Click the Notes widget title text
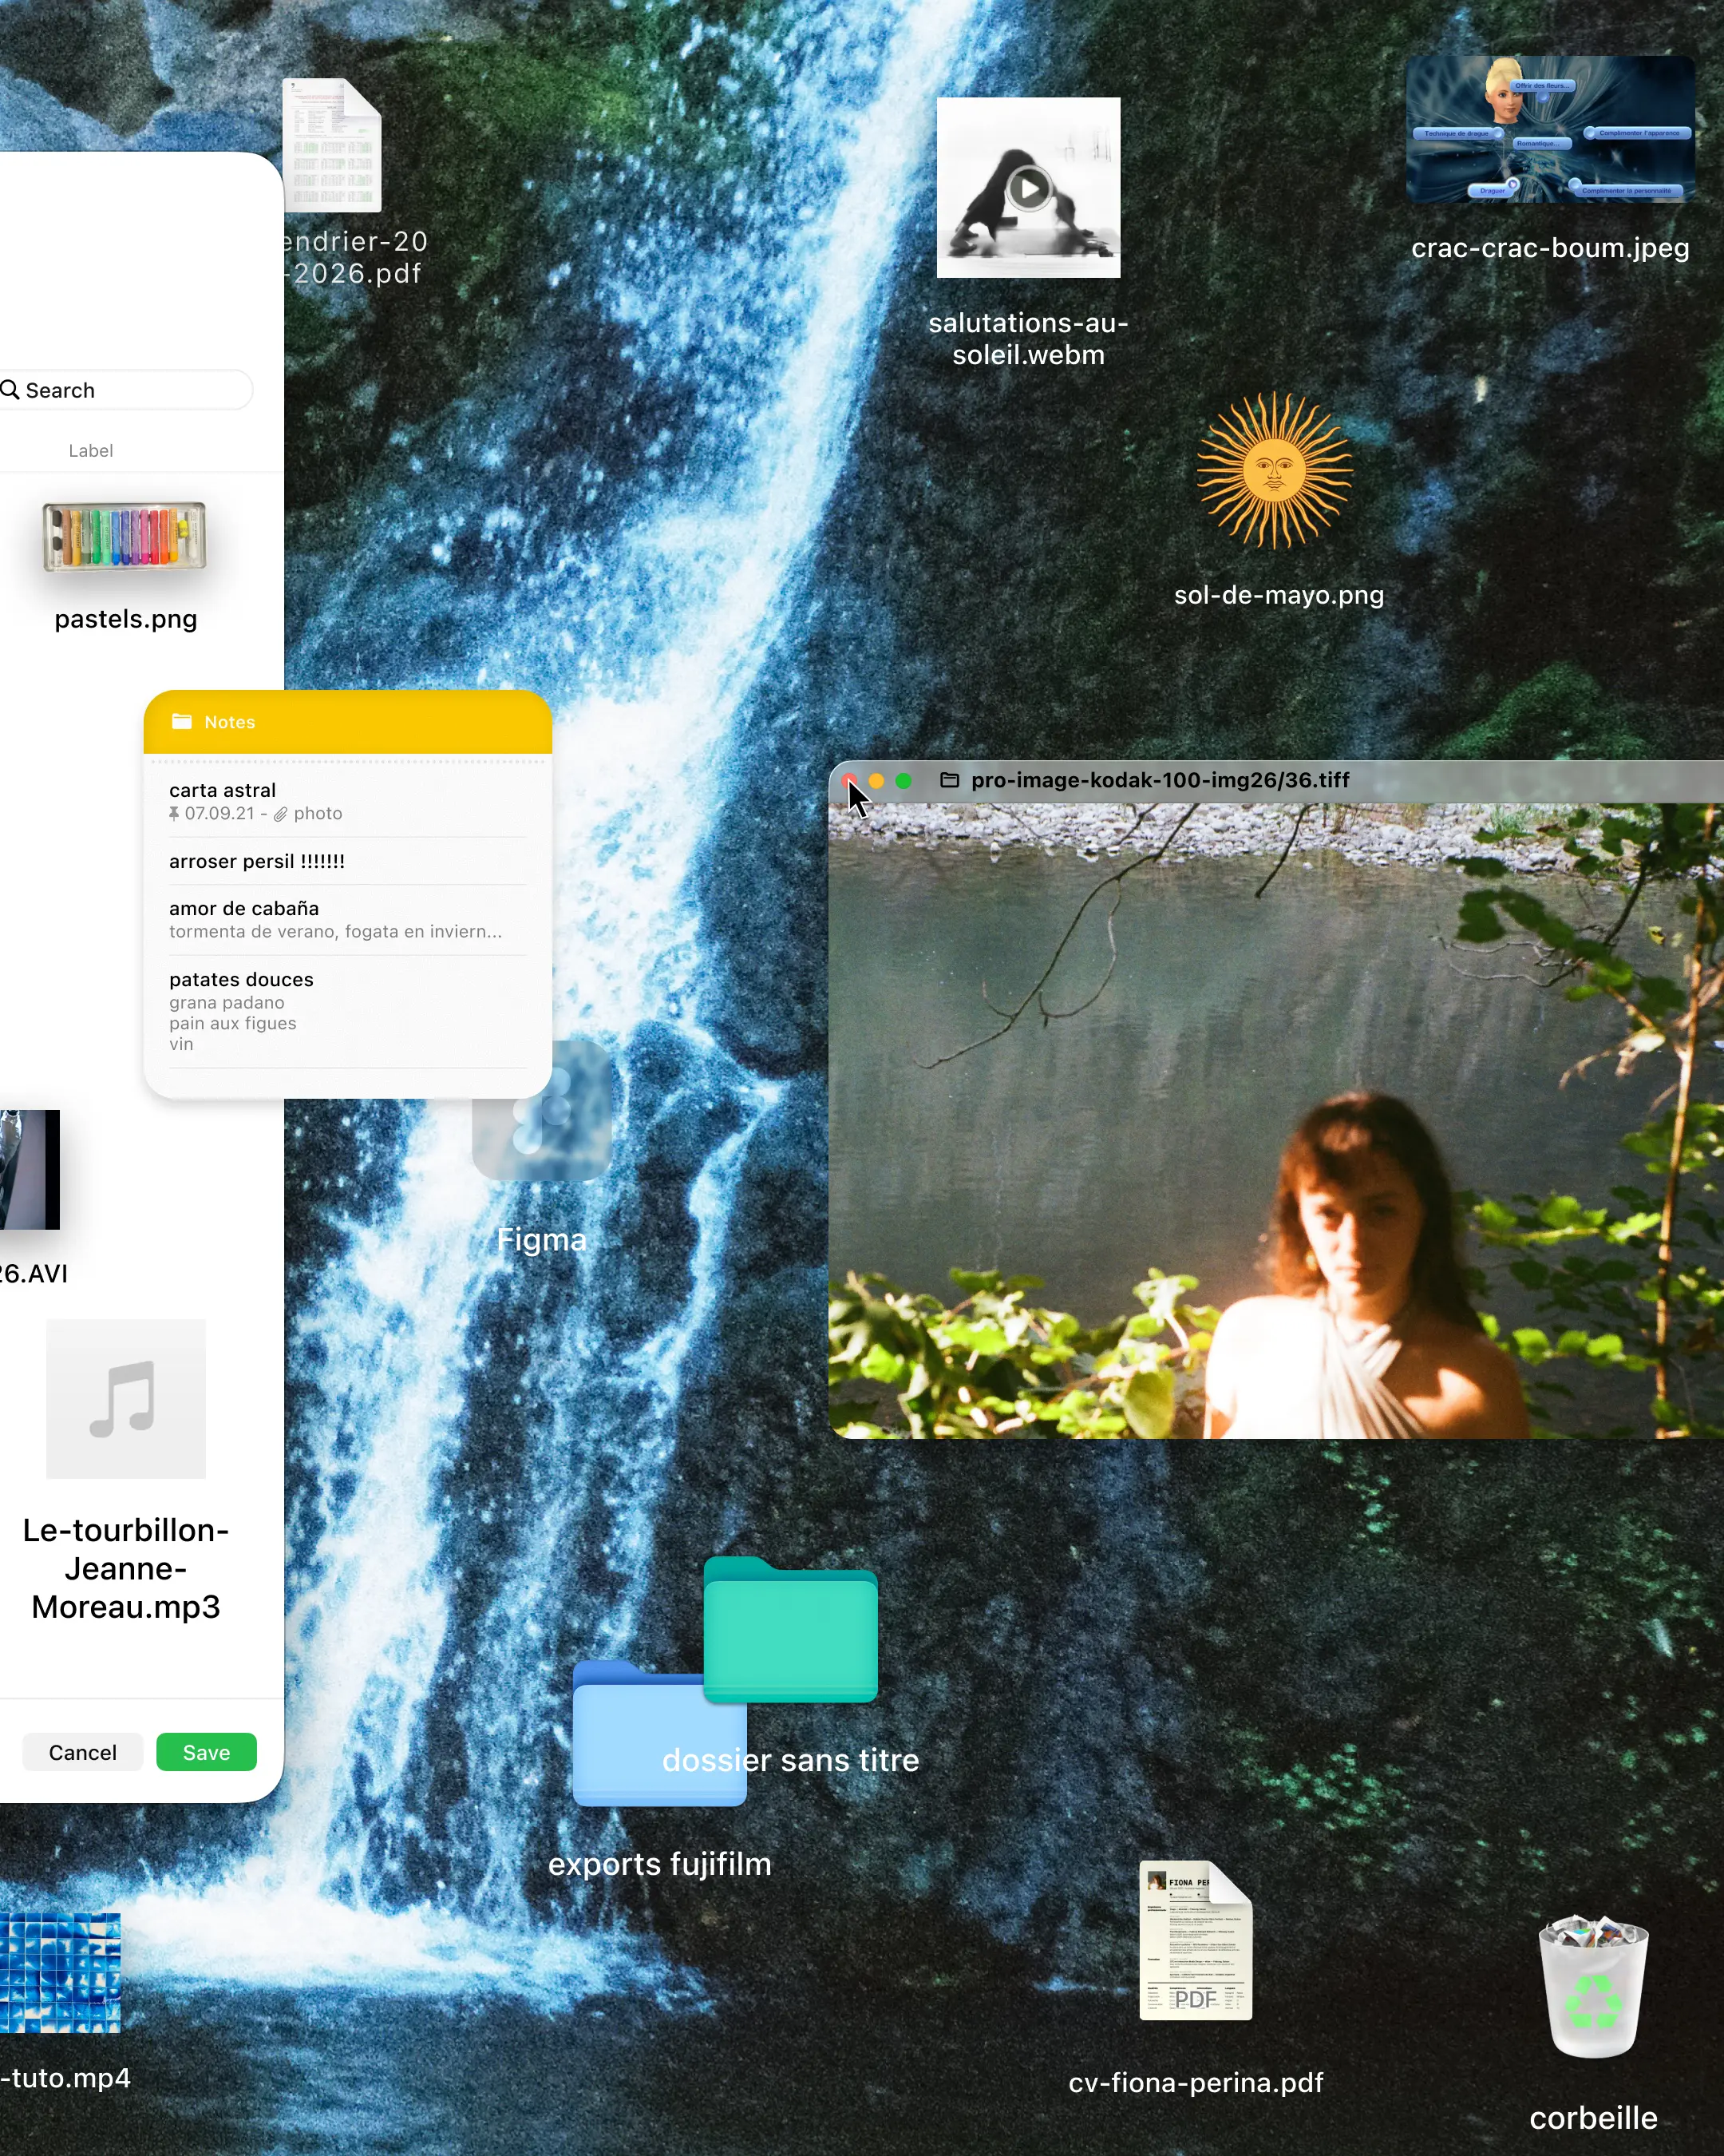Viewport: 1724px width, 2156px height. point(230,722)
